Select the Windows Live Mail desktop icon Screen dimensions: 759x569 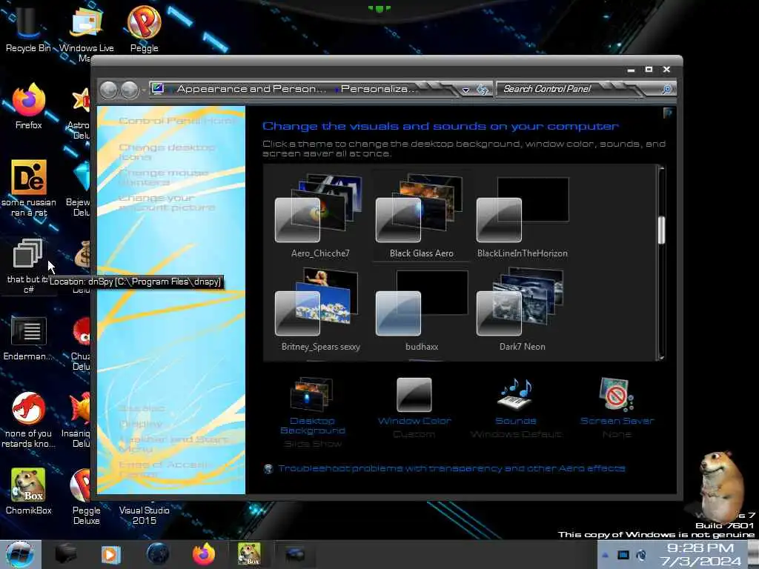(x=86, y=33)
